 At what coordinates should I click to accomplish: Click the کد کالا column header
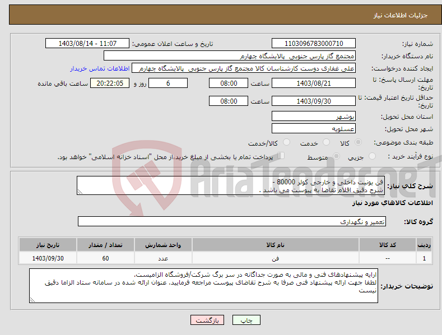pyautogui.click(x=388, y=244)
